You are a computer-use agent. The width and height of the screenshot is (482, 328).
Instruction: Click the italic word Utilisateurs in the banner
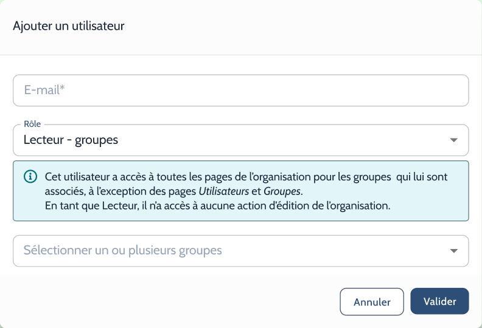[224, 191]
